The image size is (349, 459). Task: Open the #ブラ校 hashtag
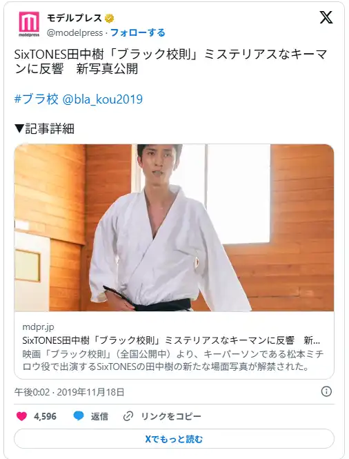click(37, 99)
